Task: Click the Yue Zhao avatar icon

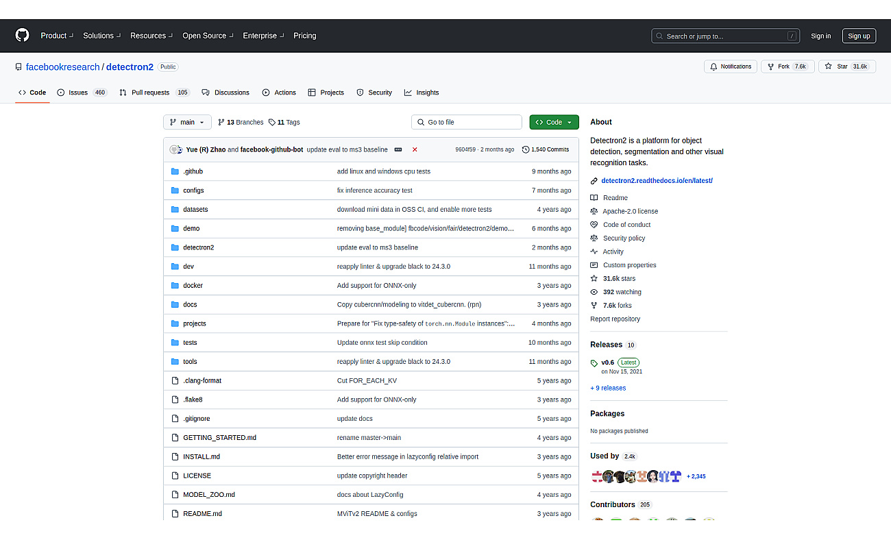Action: tap(175, 149)
